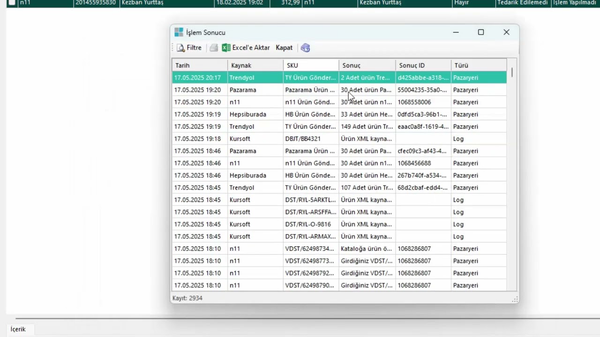Click the İşlem Yapılmadı status cell
This screenshot has height=337, width=600.
point(575,3)
